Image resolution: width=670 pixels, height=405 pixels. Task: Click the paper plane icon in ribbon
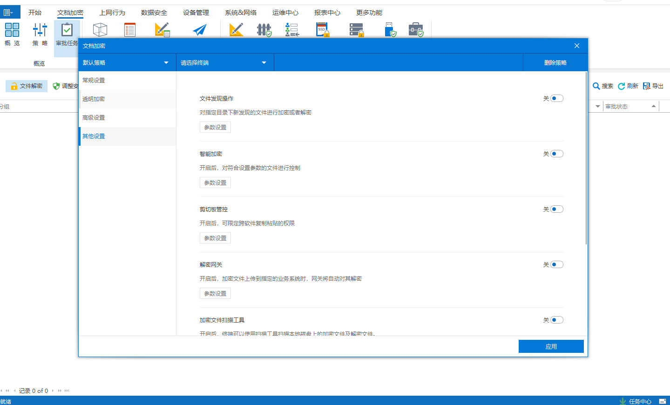click(200, 30)
